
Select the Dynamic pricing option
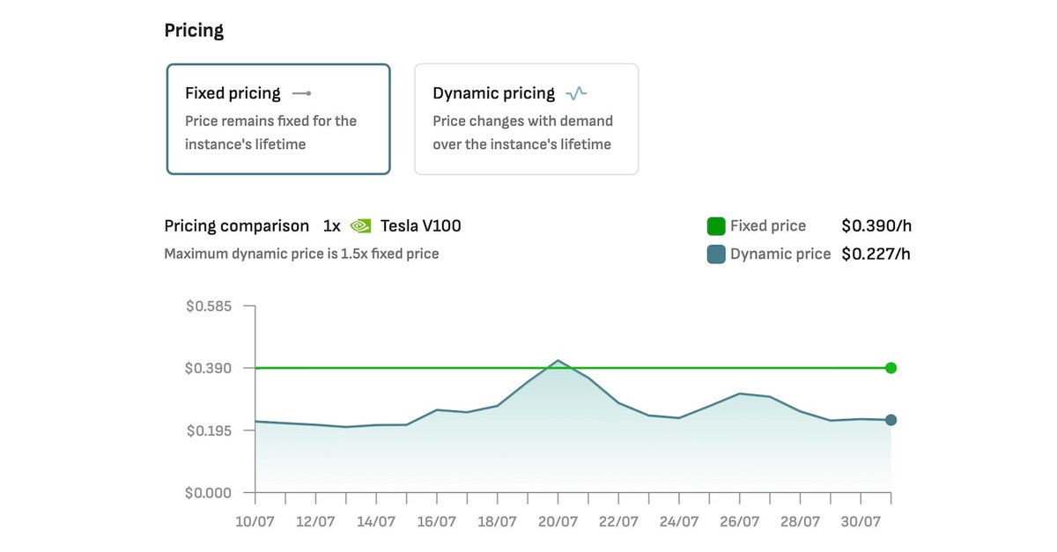(x=526, y=119)
